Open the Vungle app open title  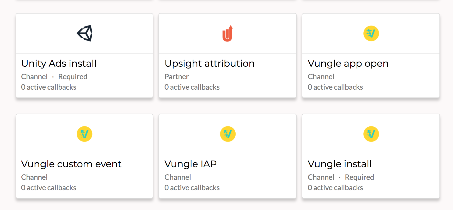pos(348,64)
